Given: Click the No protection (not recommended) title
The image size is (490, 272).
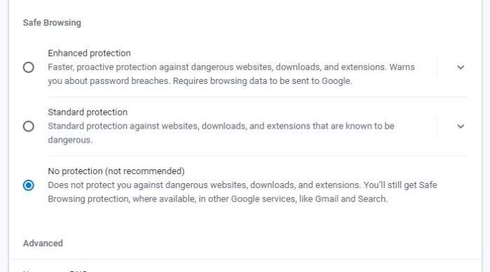Looking at the screenshot, I should pos(116,171).
